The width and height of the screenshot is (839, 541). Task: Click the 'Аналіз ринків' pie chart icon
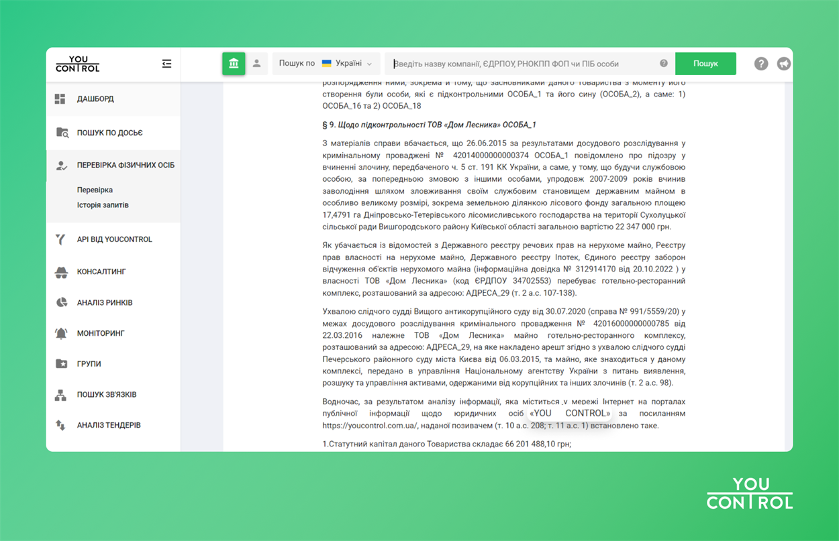[61, 302]
